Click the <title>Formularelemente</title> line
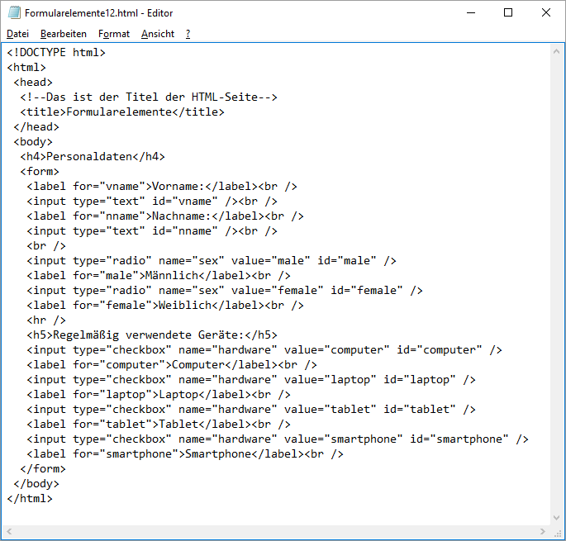The width and height of the screenshot is (566, 541). point(122,112)
